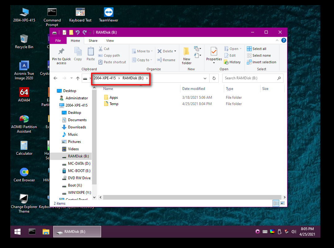Click the horizontal scrollbar right arrow

point(284,197)
